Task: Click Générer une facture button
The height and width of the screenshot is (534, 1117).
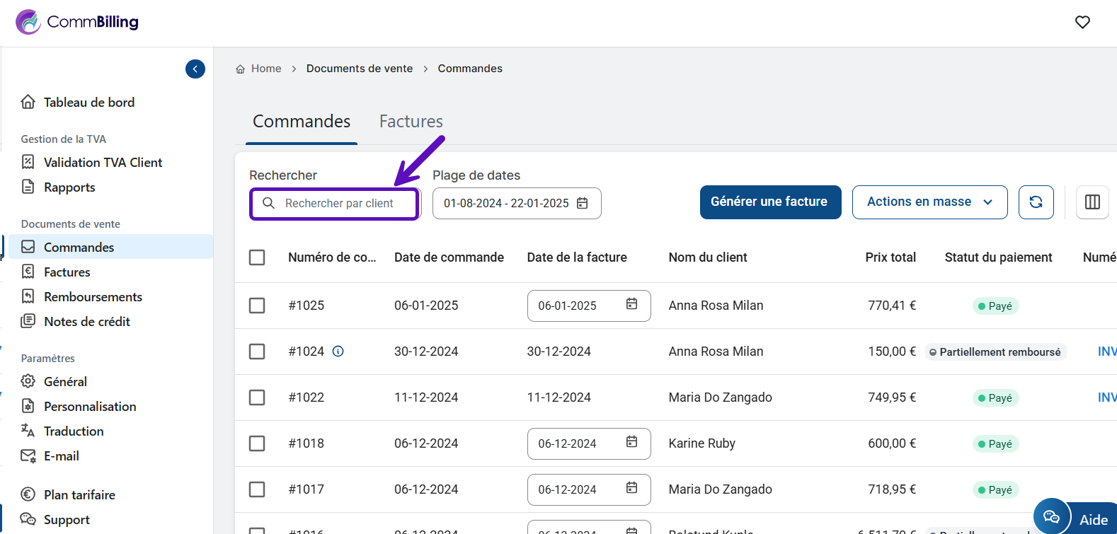Action: click(769, 202)
